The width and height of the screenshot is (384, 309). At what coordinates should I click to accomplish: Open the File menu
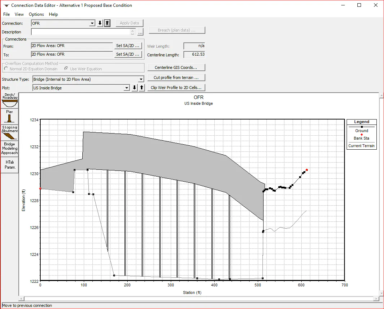coord(6,14)
